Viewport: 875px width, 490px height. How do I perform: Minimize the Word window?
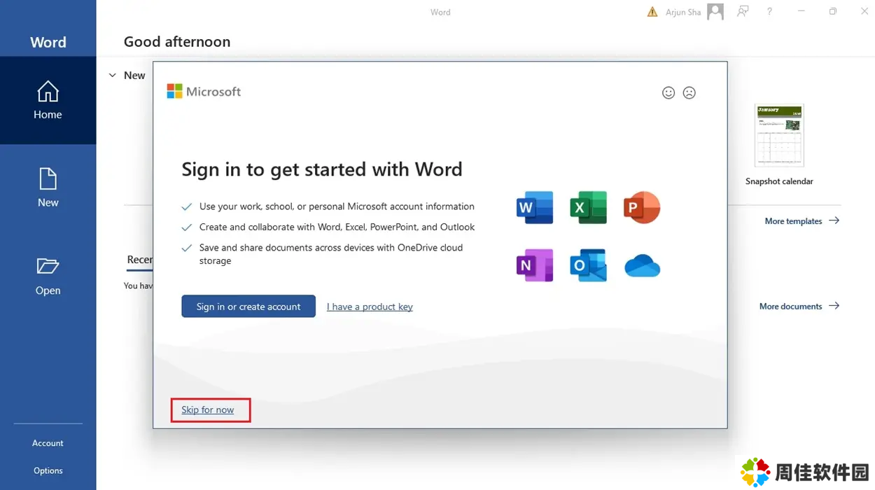click(x=801, y=11)
